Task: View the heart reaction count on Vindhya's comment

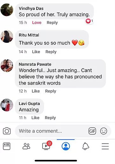Action: (x=90, y=21)
